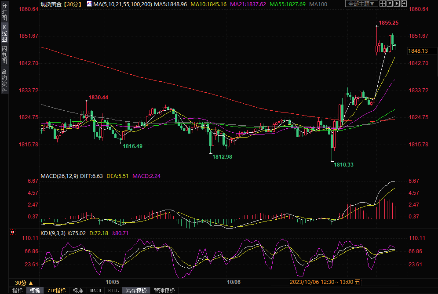Image resolution: width=438 pixels, height=294 pixels.
Task: Open the 全部主题 theme dropdown
Action: (361, 4)
